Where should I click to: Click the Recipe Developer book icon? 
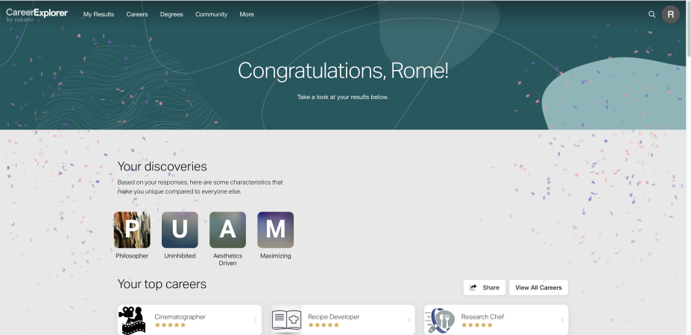(286, 320)
